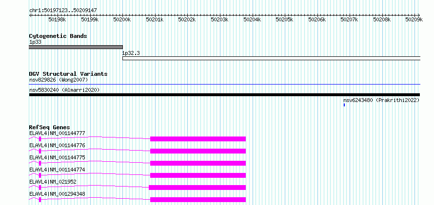Click the 1p32.3 band label
This screenshot has height=205, width=434.
click(131, 53)
